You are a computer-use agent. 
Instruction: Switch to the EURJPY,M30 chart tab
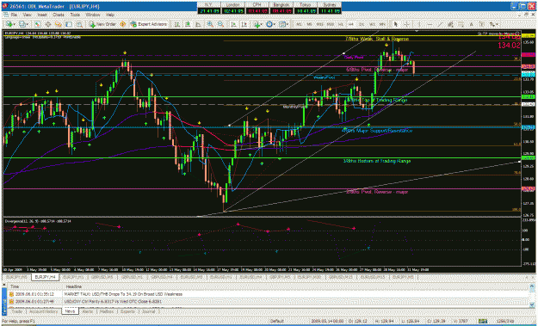point(309,277)
